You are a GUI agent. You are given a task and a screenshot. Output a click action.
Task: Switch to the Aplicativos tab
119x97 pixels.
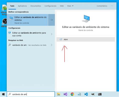pos(22,6)
